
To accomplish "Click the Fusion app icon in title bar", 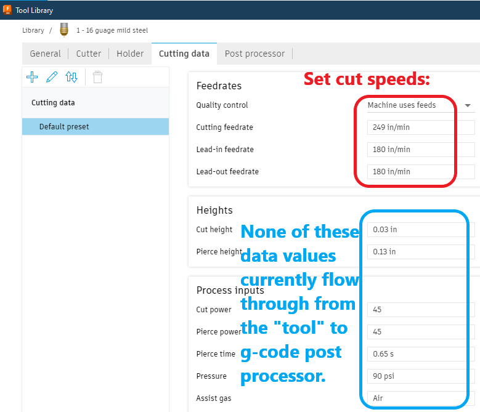I will [7, 10].
